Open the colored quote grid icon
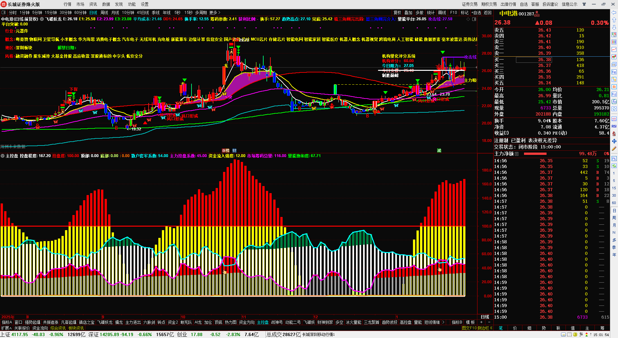Screen dimensions: 618x338 614,42
